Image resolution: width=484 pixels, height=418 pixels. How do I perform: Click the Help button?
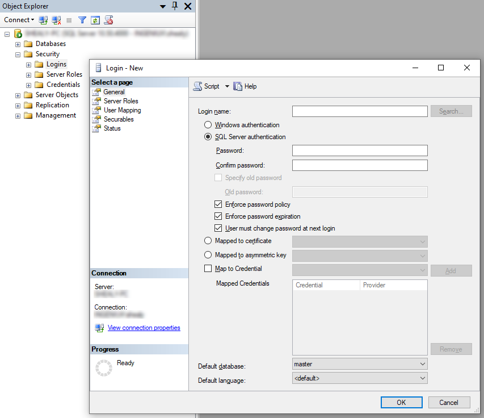[245, 86]
